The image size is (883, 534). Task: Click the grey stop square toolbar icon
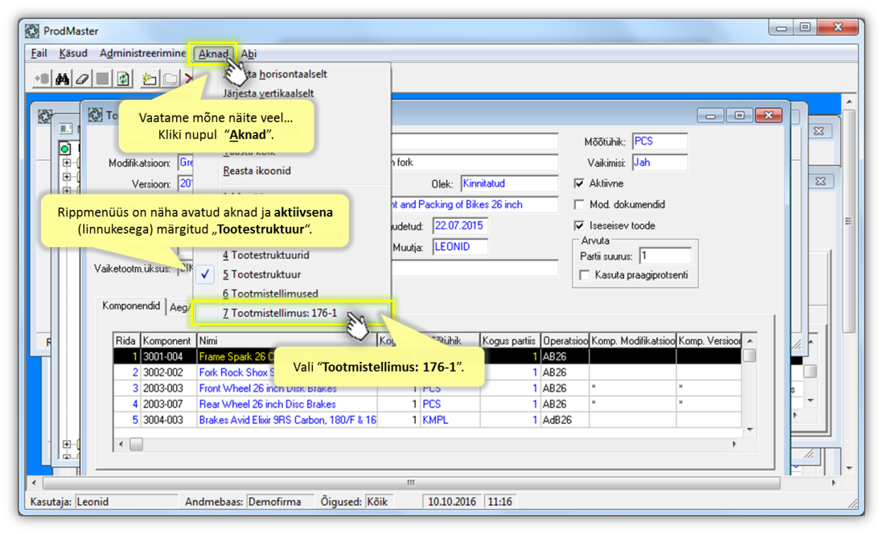(x=102, y=79)
